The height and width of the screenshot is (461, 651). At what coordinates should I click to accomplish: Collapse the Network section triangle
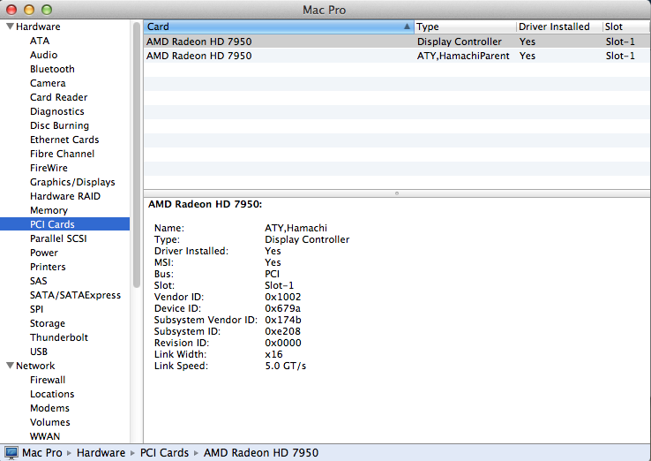(10, 366)
